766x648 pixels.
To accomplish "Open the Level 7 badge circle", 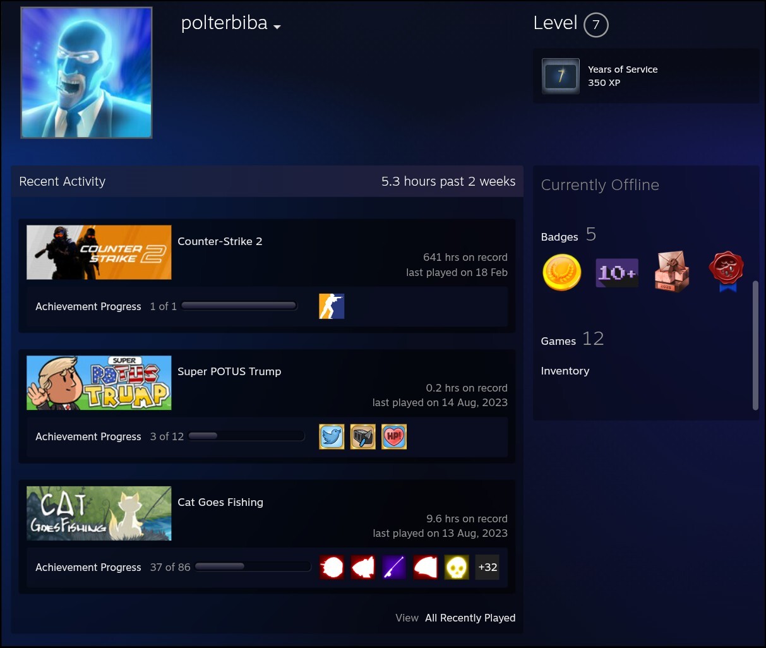I will point(595,25).
